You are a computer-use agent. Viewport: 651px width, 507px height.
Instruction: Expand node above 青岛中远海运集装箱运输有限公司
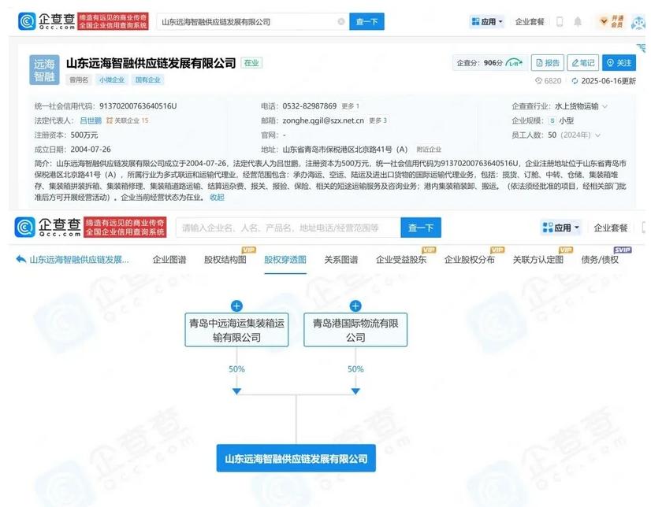click(x=236, y=306)
